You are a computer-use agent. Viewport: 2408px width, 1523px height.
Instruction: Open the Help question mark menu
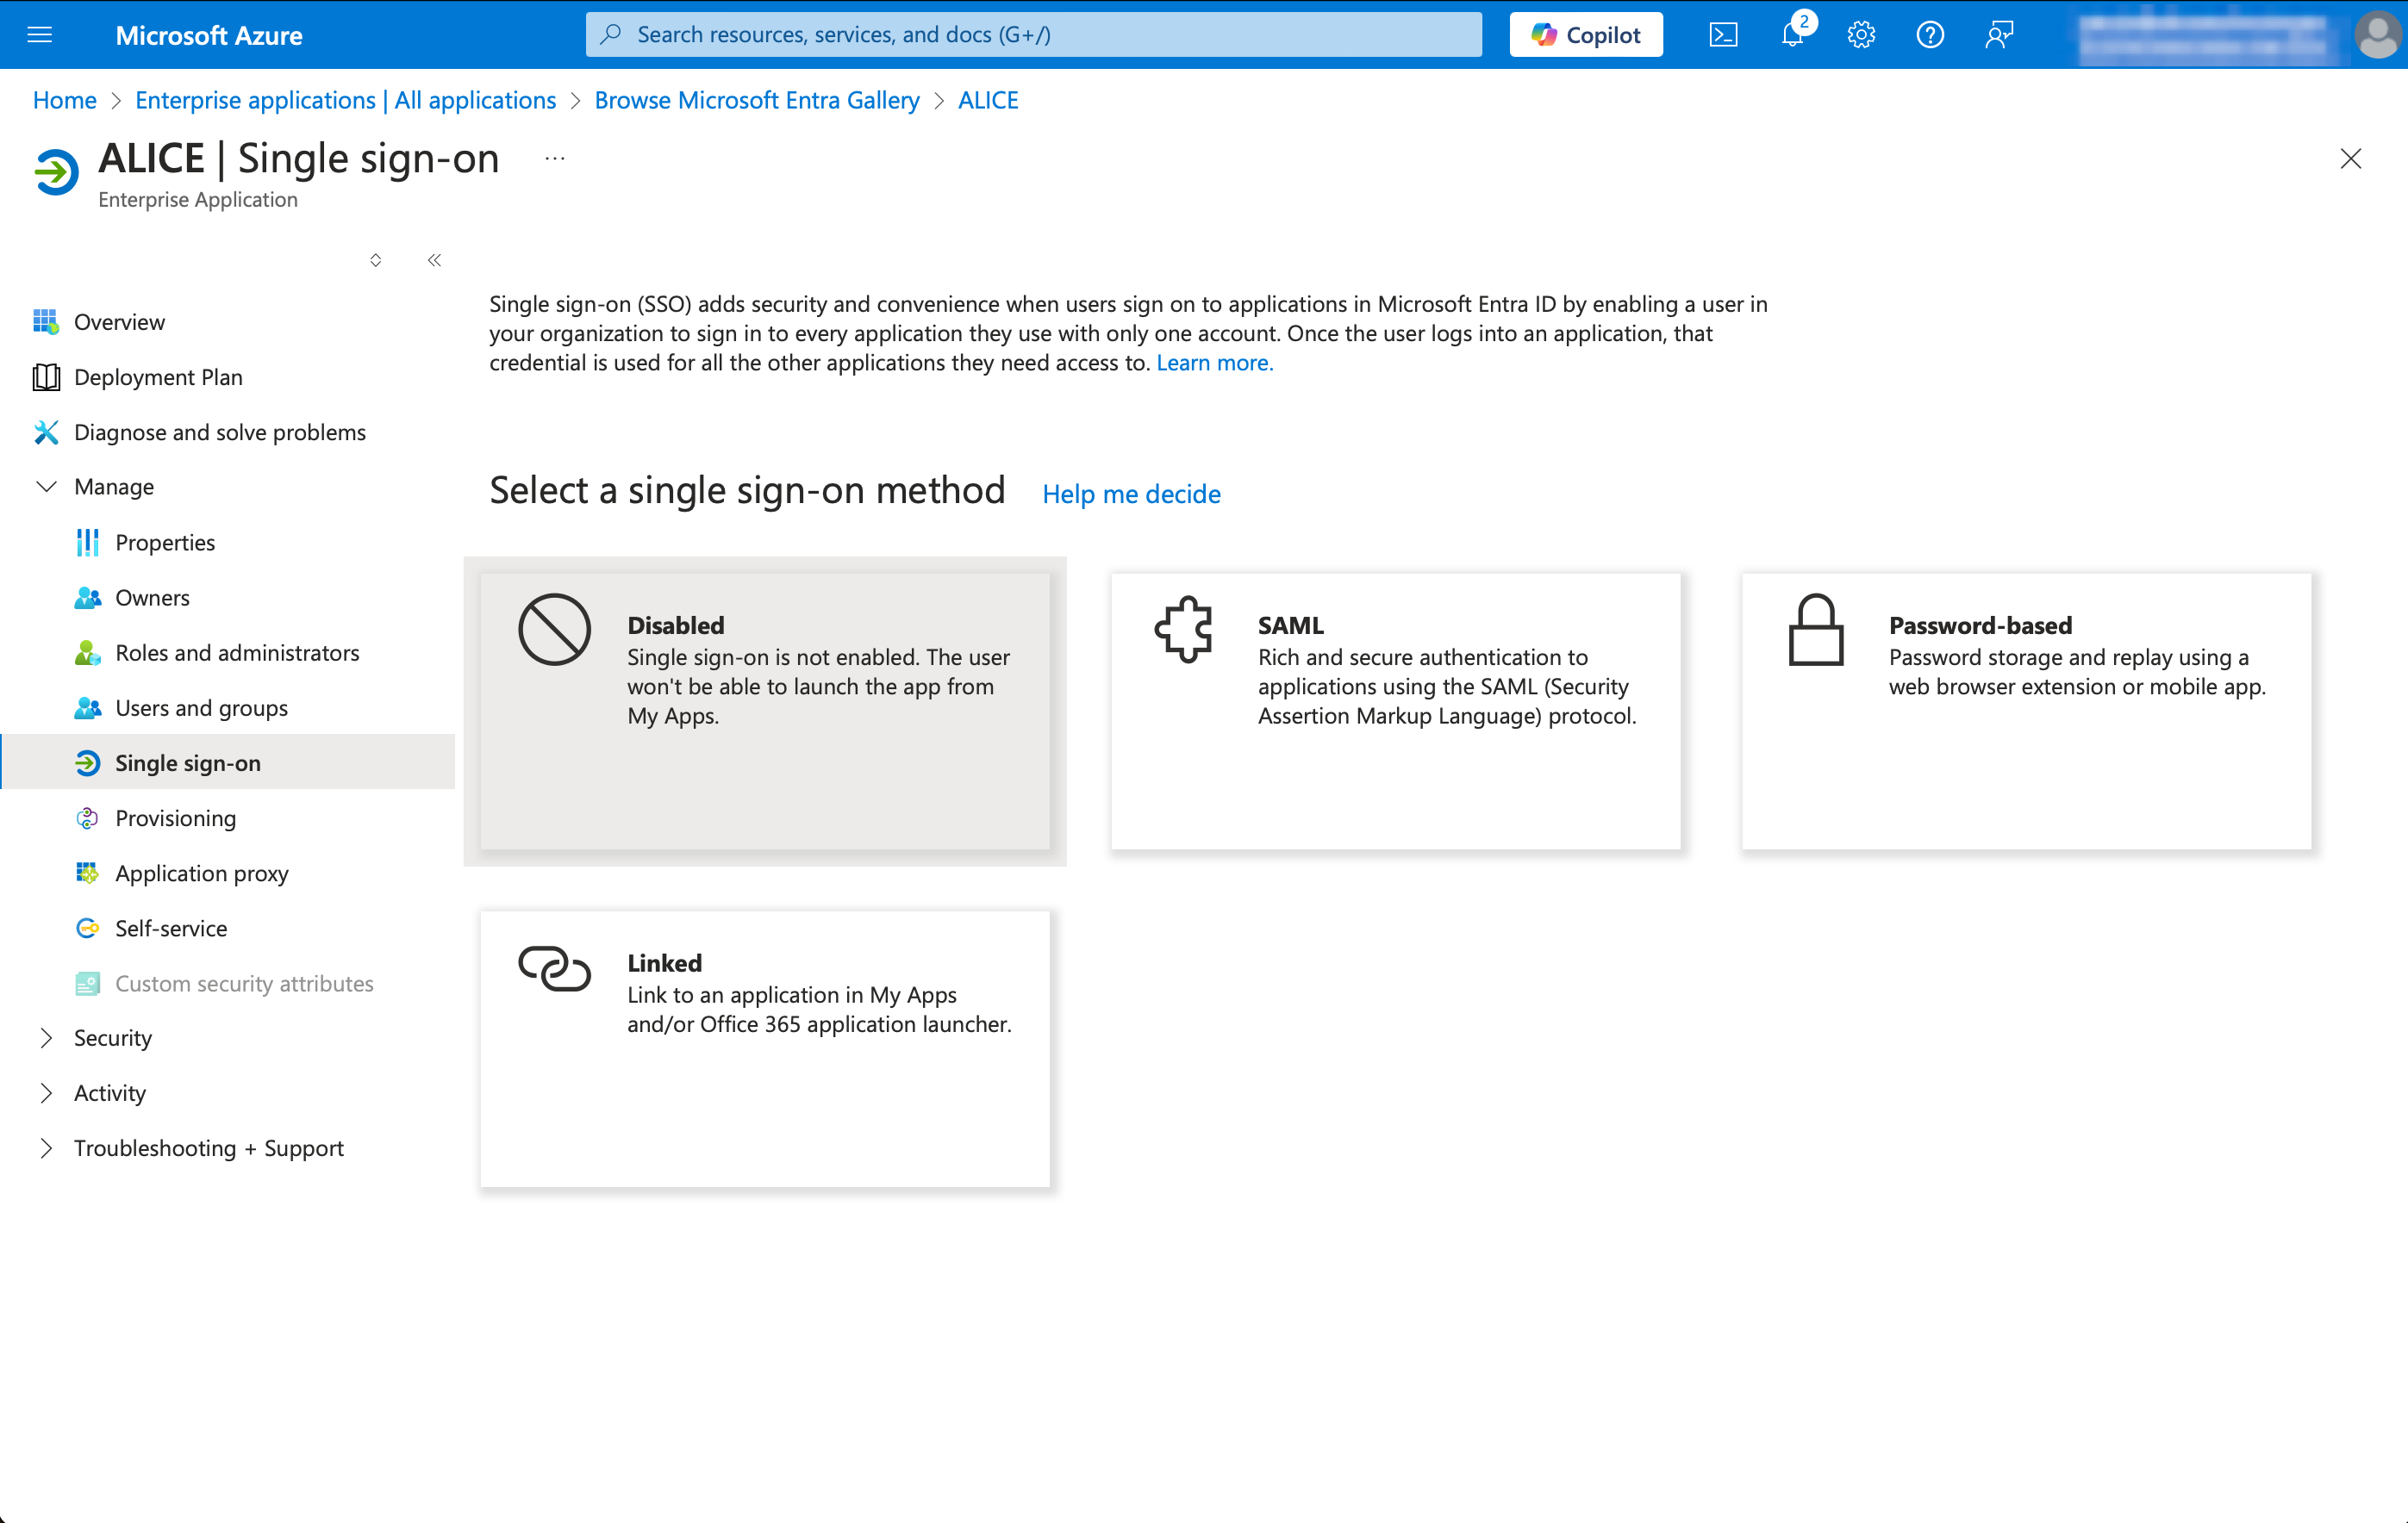pos(1930,35)
